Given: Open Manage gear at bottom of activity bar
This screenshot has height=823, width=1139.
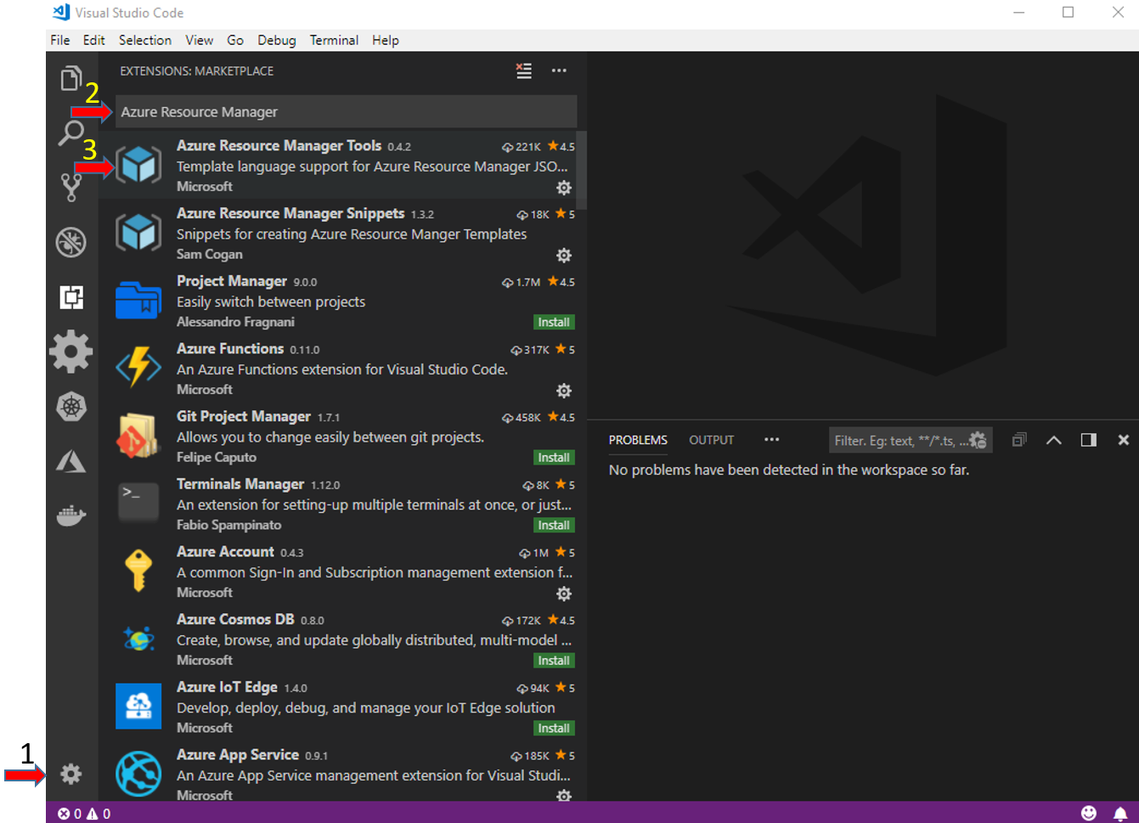Looking at the screenshot, I should pos(71,774).
